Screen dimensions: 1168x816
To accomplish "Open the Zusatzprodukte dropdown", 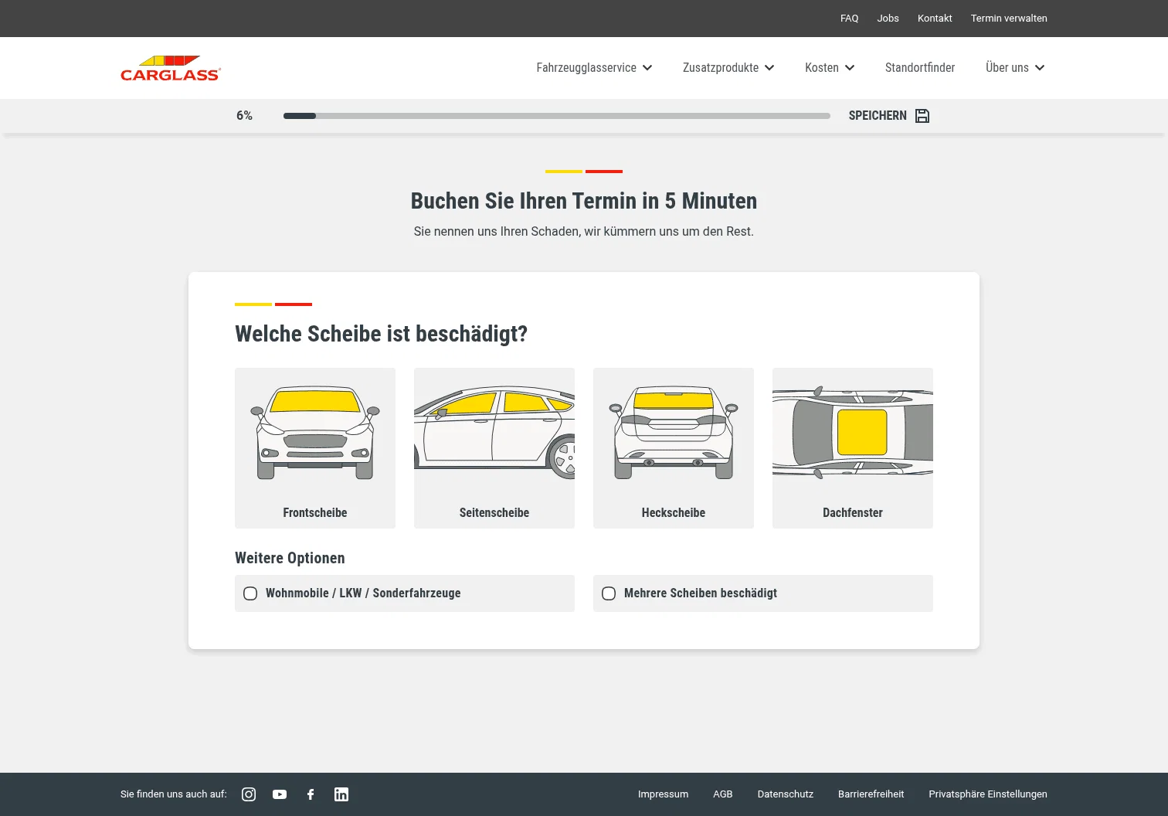I will [x=728, y=68].
